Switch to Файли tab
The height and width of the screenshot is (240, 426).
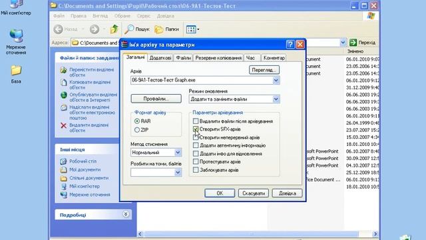pos(184,58)
